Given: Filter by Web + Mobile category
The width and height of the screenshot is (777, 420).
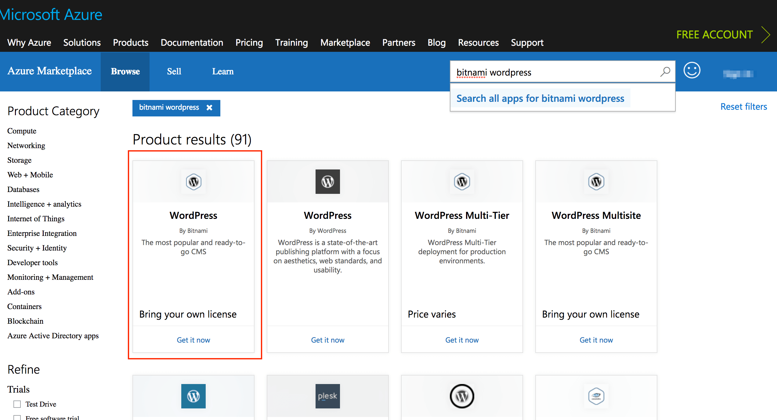Looking at the screenshot, I should (30, 175).
